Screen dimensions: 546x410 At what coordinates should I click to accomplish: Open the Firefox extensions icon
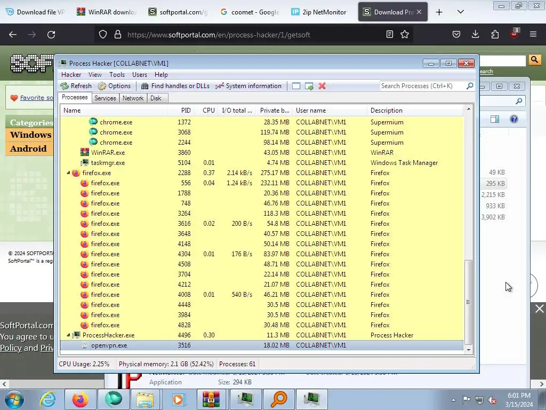point(495,35)
